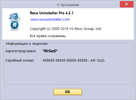136x100 pixels.
Task: Click the Copyright 2009-2019 VS Revo Group text
Action: click(66, 29)
